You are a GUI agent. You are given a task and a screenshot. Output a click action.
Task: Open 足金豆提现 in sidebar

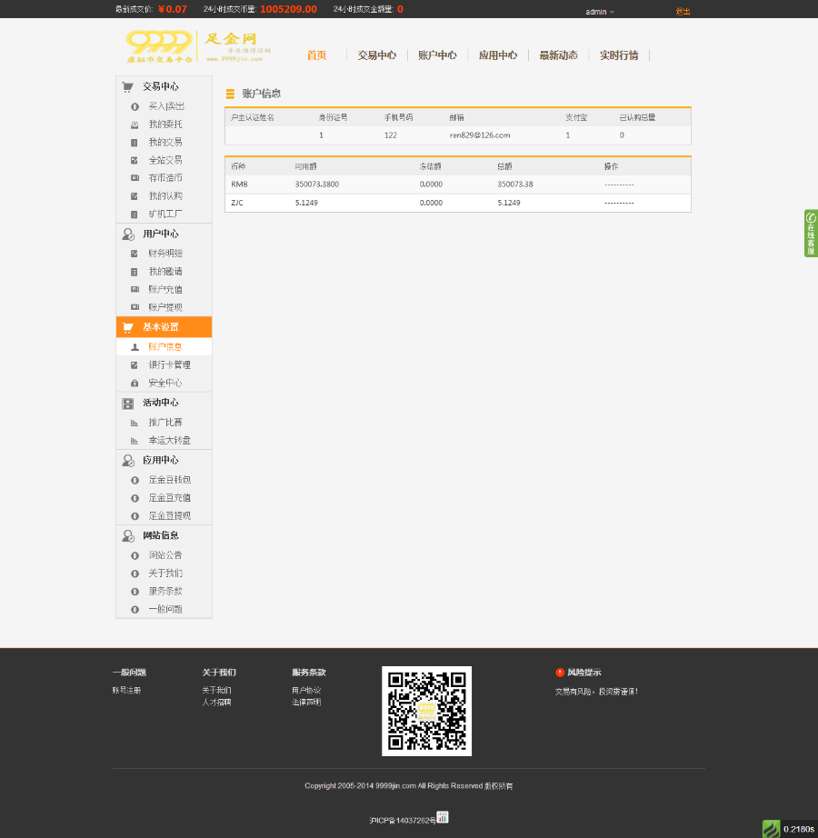tap(169, 516)
